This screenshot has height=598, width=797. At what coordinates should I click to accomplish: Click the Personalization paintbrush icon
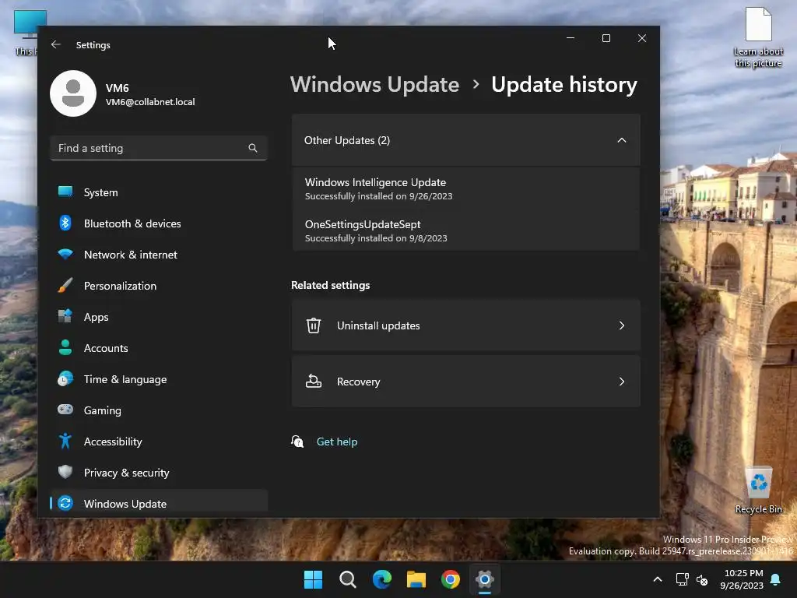[65, 285]
